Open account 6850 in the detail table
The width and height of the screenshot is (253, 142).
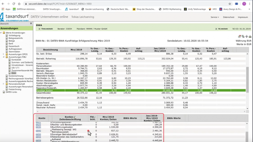[38, 134]
